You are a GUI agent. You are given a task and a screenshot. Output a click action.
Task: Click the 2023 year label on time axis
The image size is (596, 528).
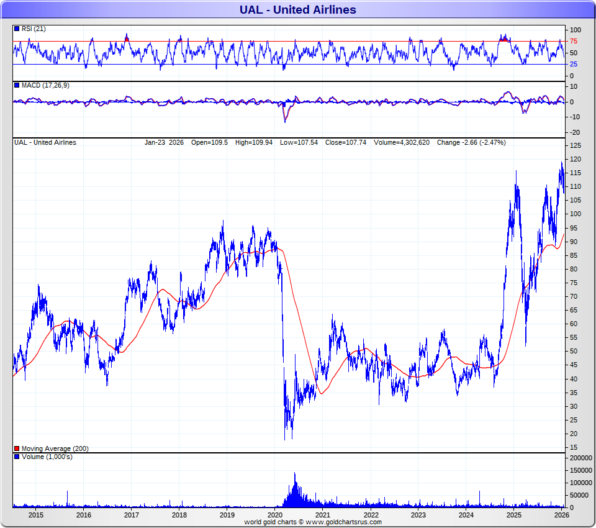coord(418,515)
